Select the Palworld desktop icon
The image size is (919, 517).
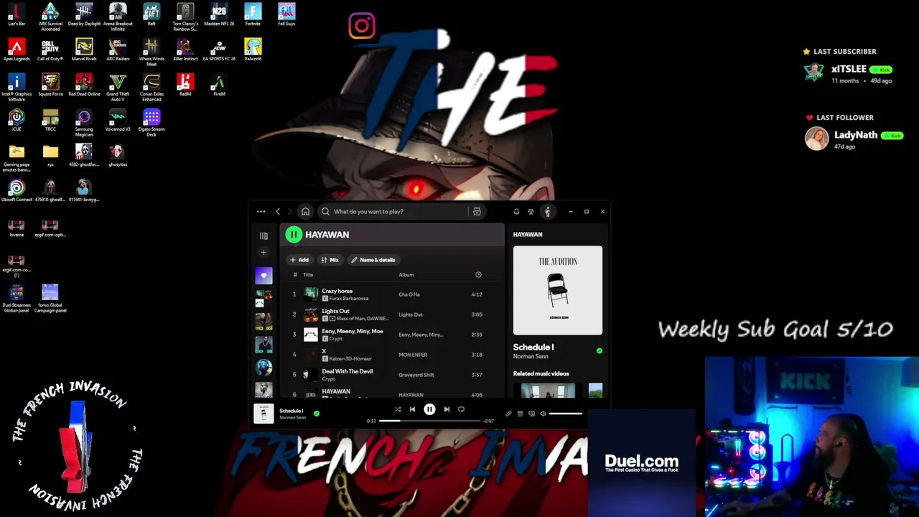[253, 50]
